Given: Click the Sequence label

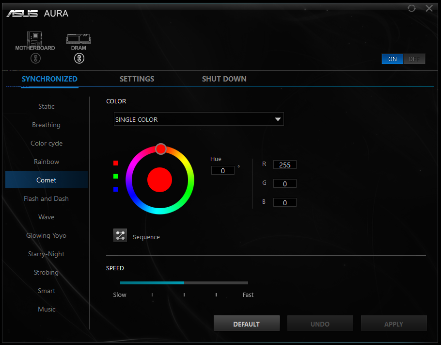Looking at the screenshot, I should coord(146,237).
